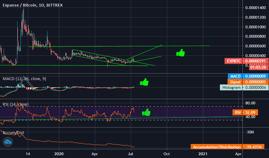The height and width of the screenshot is (158, 269).
Task: Click the Accumulation/Distribution value label
Action: [x=216, y=147]
